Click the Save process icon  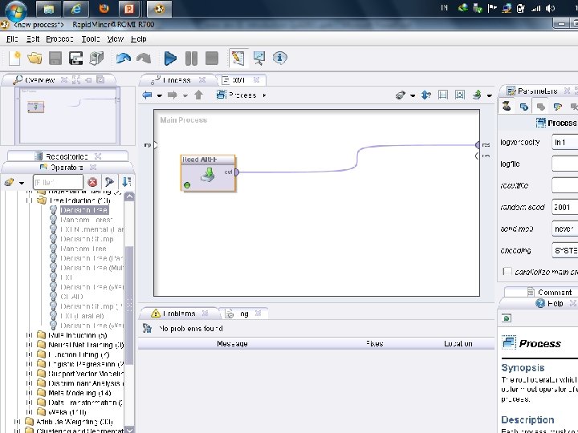tap(55, 59)
